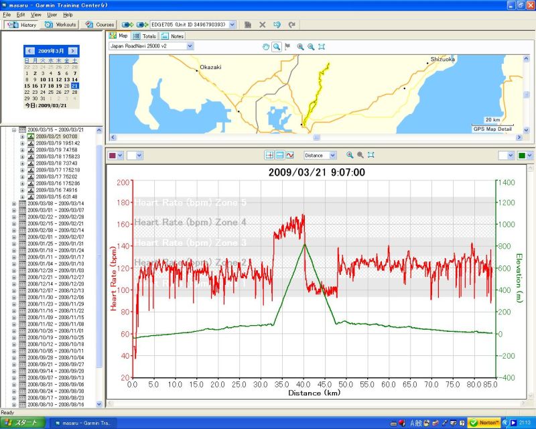The width and height of the screenshot is (536, 429).
Task: Open the File menu
Action: pos(7,15)
